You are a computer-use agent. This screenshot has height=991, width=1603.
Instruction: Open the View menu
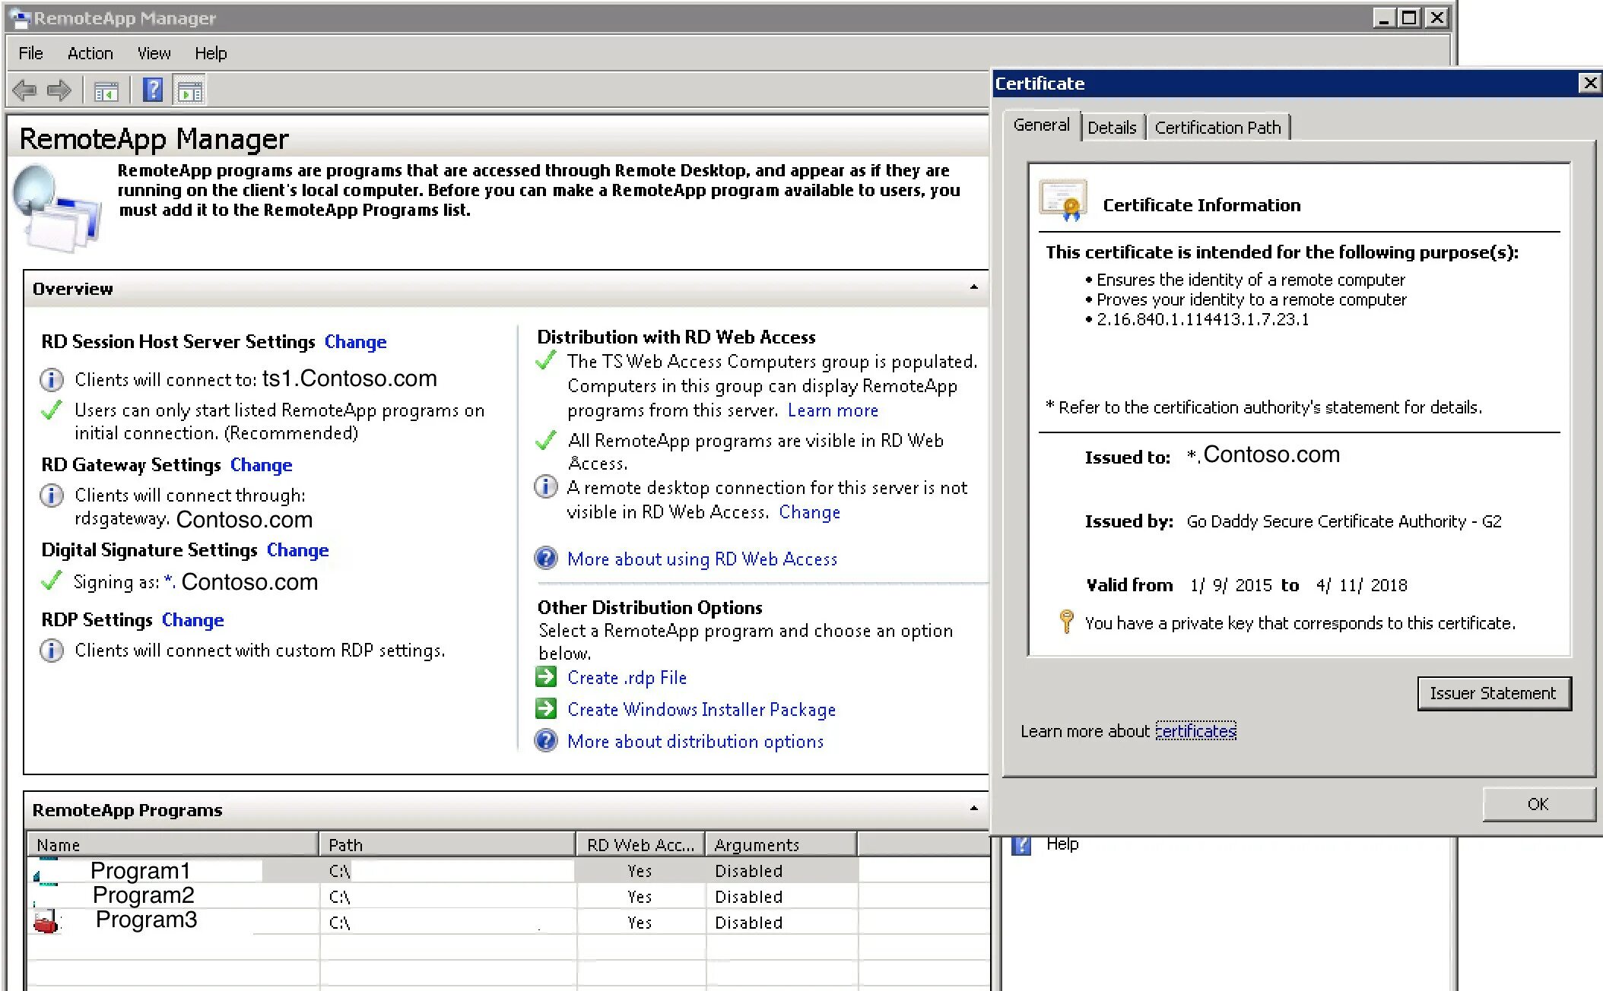(154, 53)
